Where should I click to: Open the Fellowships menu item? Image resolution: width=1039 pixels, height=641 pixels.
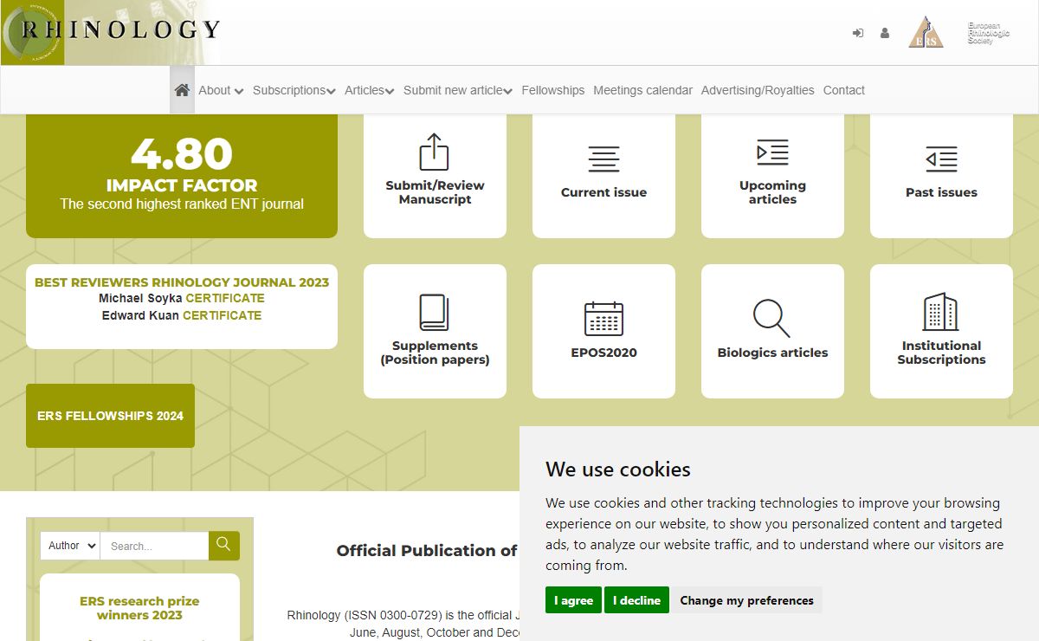pyautogui.click(x=552, y=90)
